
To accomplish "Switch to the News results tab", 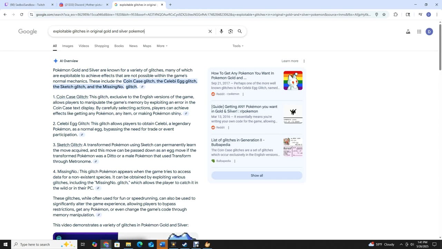I will click(133, 46).
